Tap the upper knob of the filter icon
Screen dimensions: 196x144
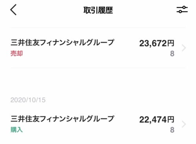(x=184, y=7)
